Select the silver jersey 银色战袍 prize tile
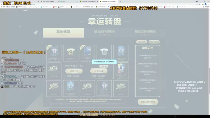Image resolution: width=210 pixels, height=118 pixels. pyautogui.click(x=104, y=53)
